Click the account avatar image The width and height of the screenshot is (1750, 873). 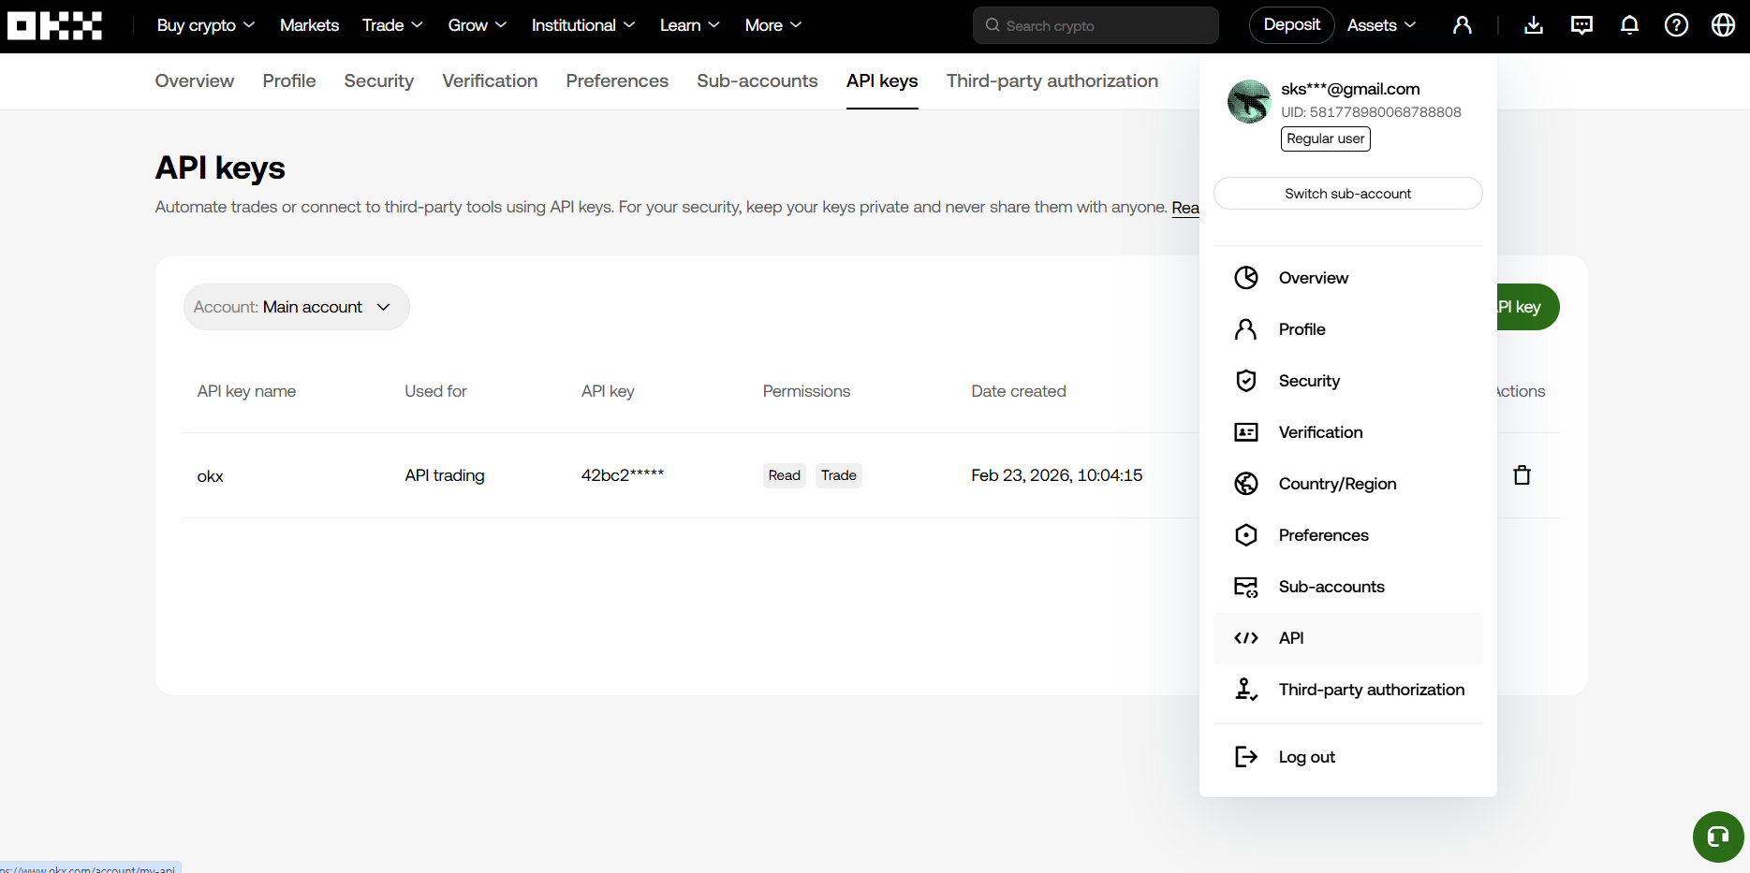[1249, 102]
